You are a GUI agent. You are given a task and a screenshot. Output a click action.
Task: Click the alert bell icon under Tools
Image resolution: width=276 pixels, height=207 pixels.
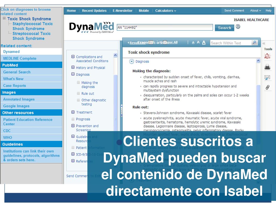(267, 56)
